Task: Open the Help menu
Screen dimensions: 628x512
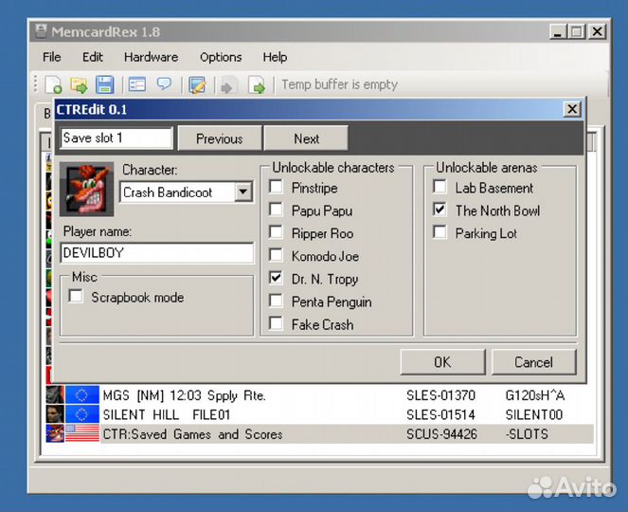Action: 275,57
